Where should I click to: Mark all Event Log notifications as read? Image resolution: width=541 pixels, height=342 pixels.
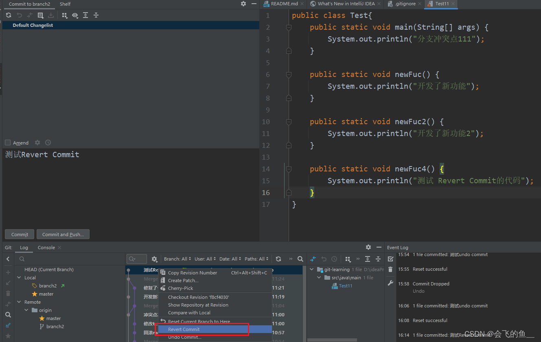tap(390, 259)
